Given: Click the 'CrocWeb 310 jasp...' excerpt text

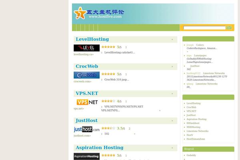Looking at the screenshot, I should [117, 80].
